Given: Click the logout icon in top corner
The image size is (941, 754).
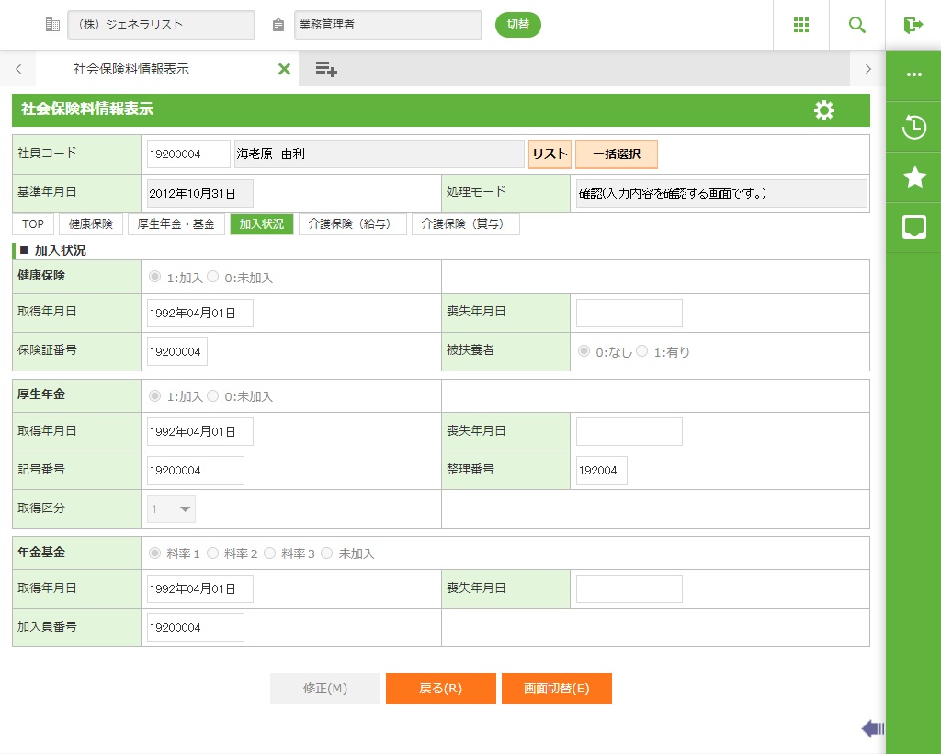Looking at the screenshot, I should point(913,25).
